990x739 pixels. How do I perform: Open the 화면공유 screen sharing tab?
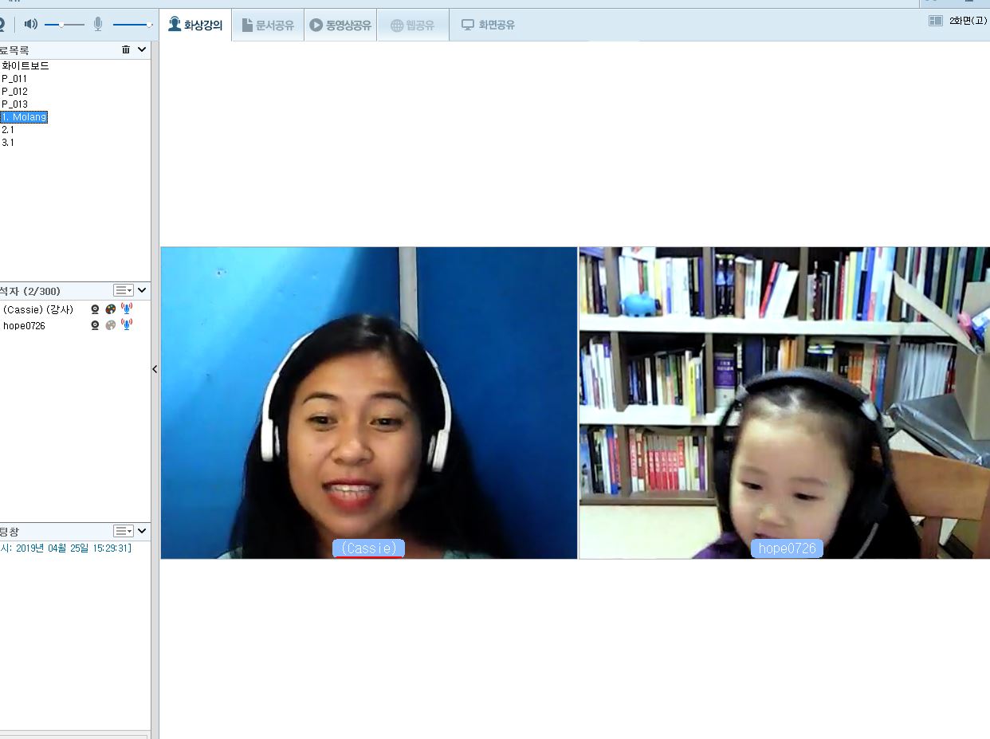coord(488,26)
